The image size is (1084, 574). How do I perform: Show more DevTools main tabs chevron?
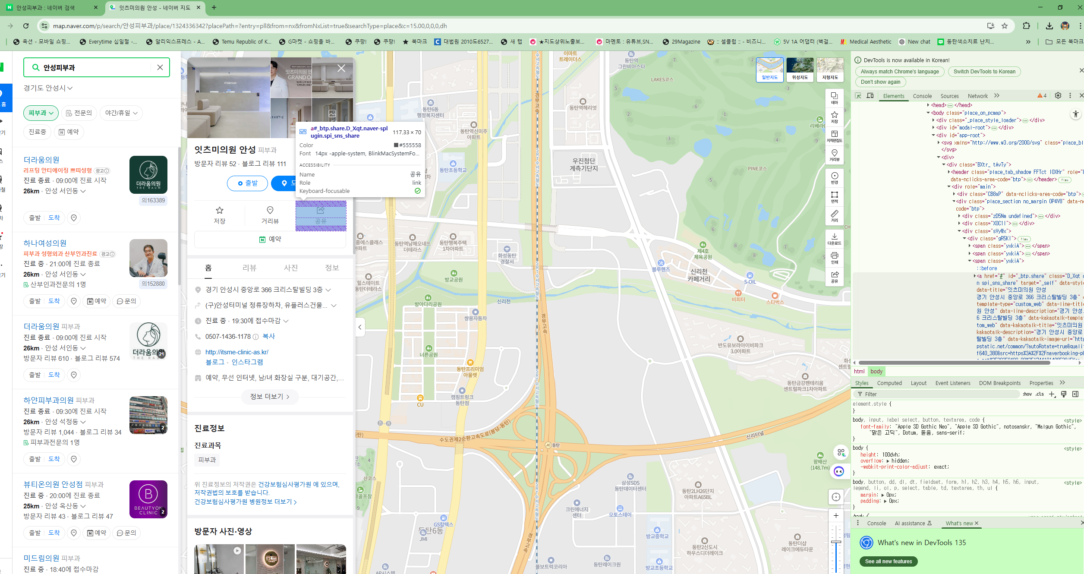[997, 96]
